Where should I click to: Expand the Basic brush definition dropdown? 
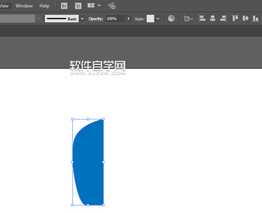click(83, 19)
